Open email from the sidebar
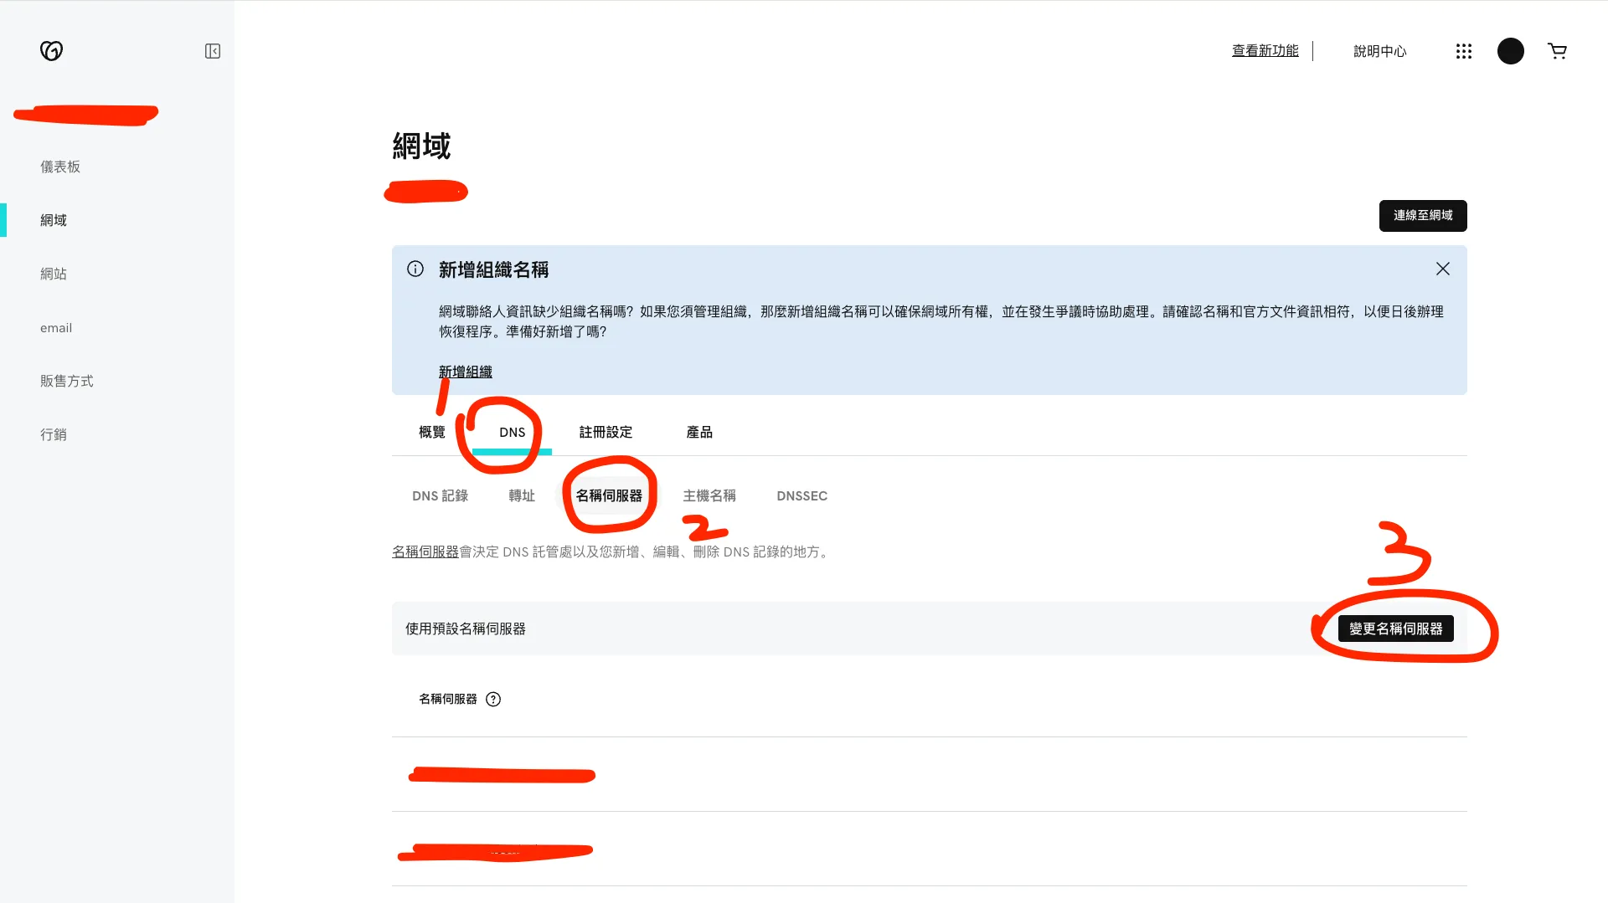1608x903 pixels. 55,327
